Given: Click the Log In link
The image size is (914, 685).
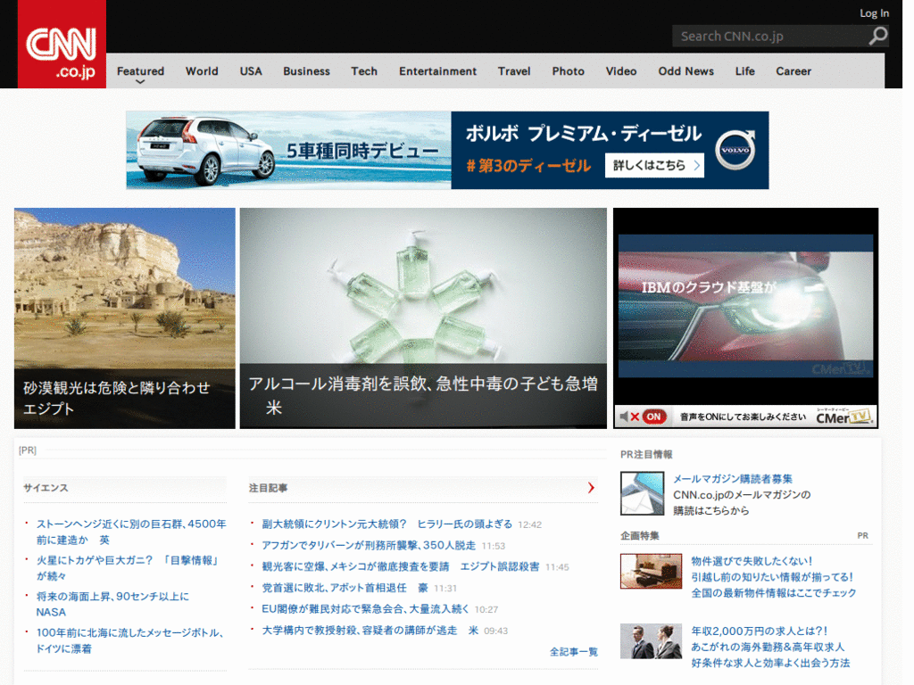Looking at the screenshot, I should 874,12.
